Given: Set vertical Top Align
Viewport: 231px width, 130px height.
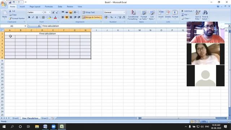Looking at the screenshot, I should coord(63,12).
